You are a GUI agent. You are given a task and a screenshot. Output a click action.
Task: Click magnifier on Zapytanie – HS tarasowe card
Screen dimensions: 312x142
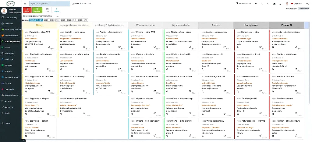[26, 92]
